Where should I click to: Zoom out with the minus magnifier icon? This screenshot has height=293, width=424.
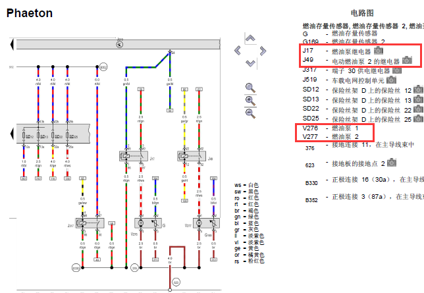coord(250,113)
